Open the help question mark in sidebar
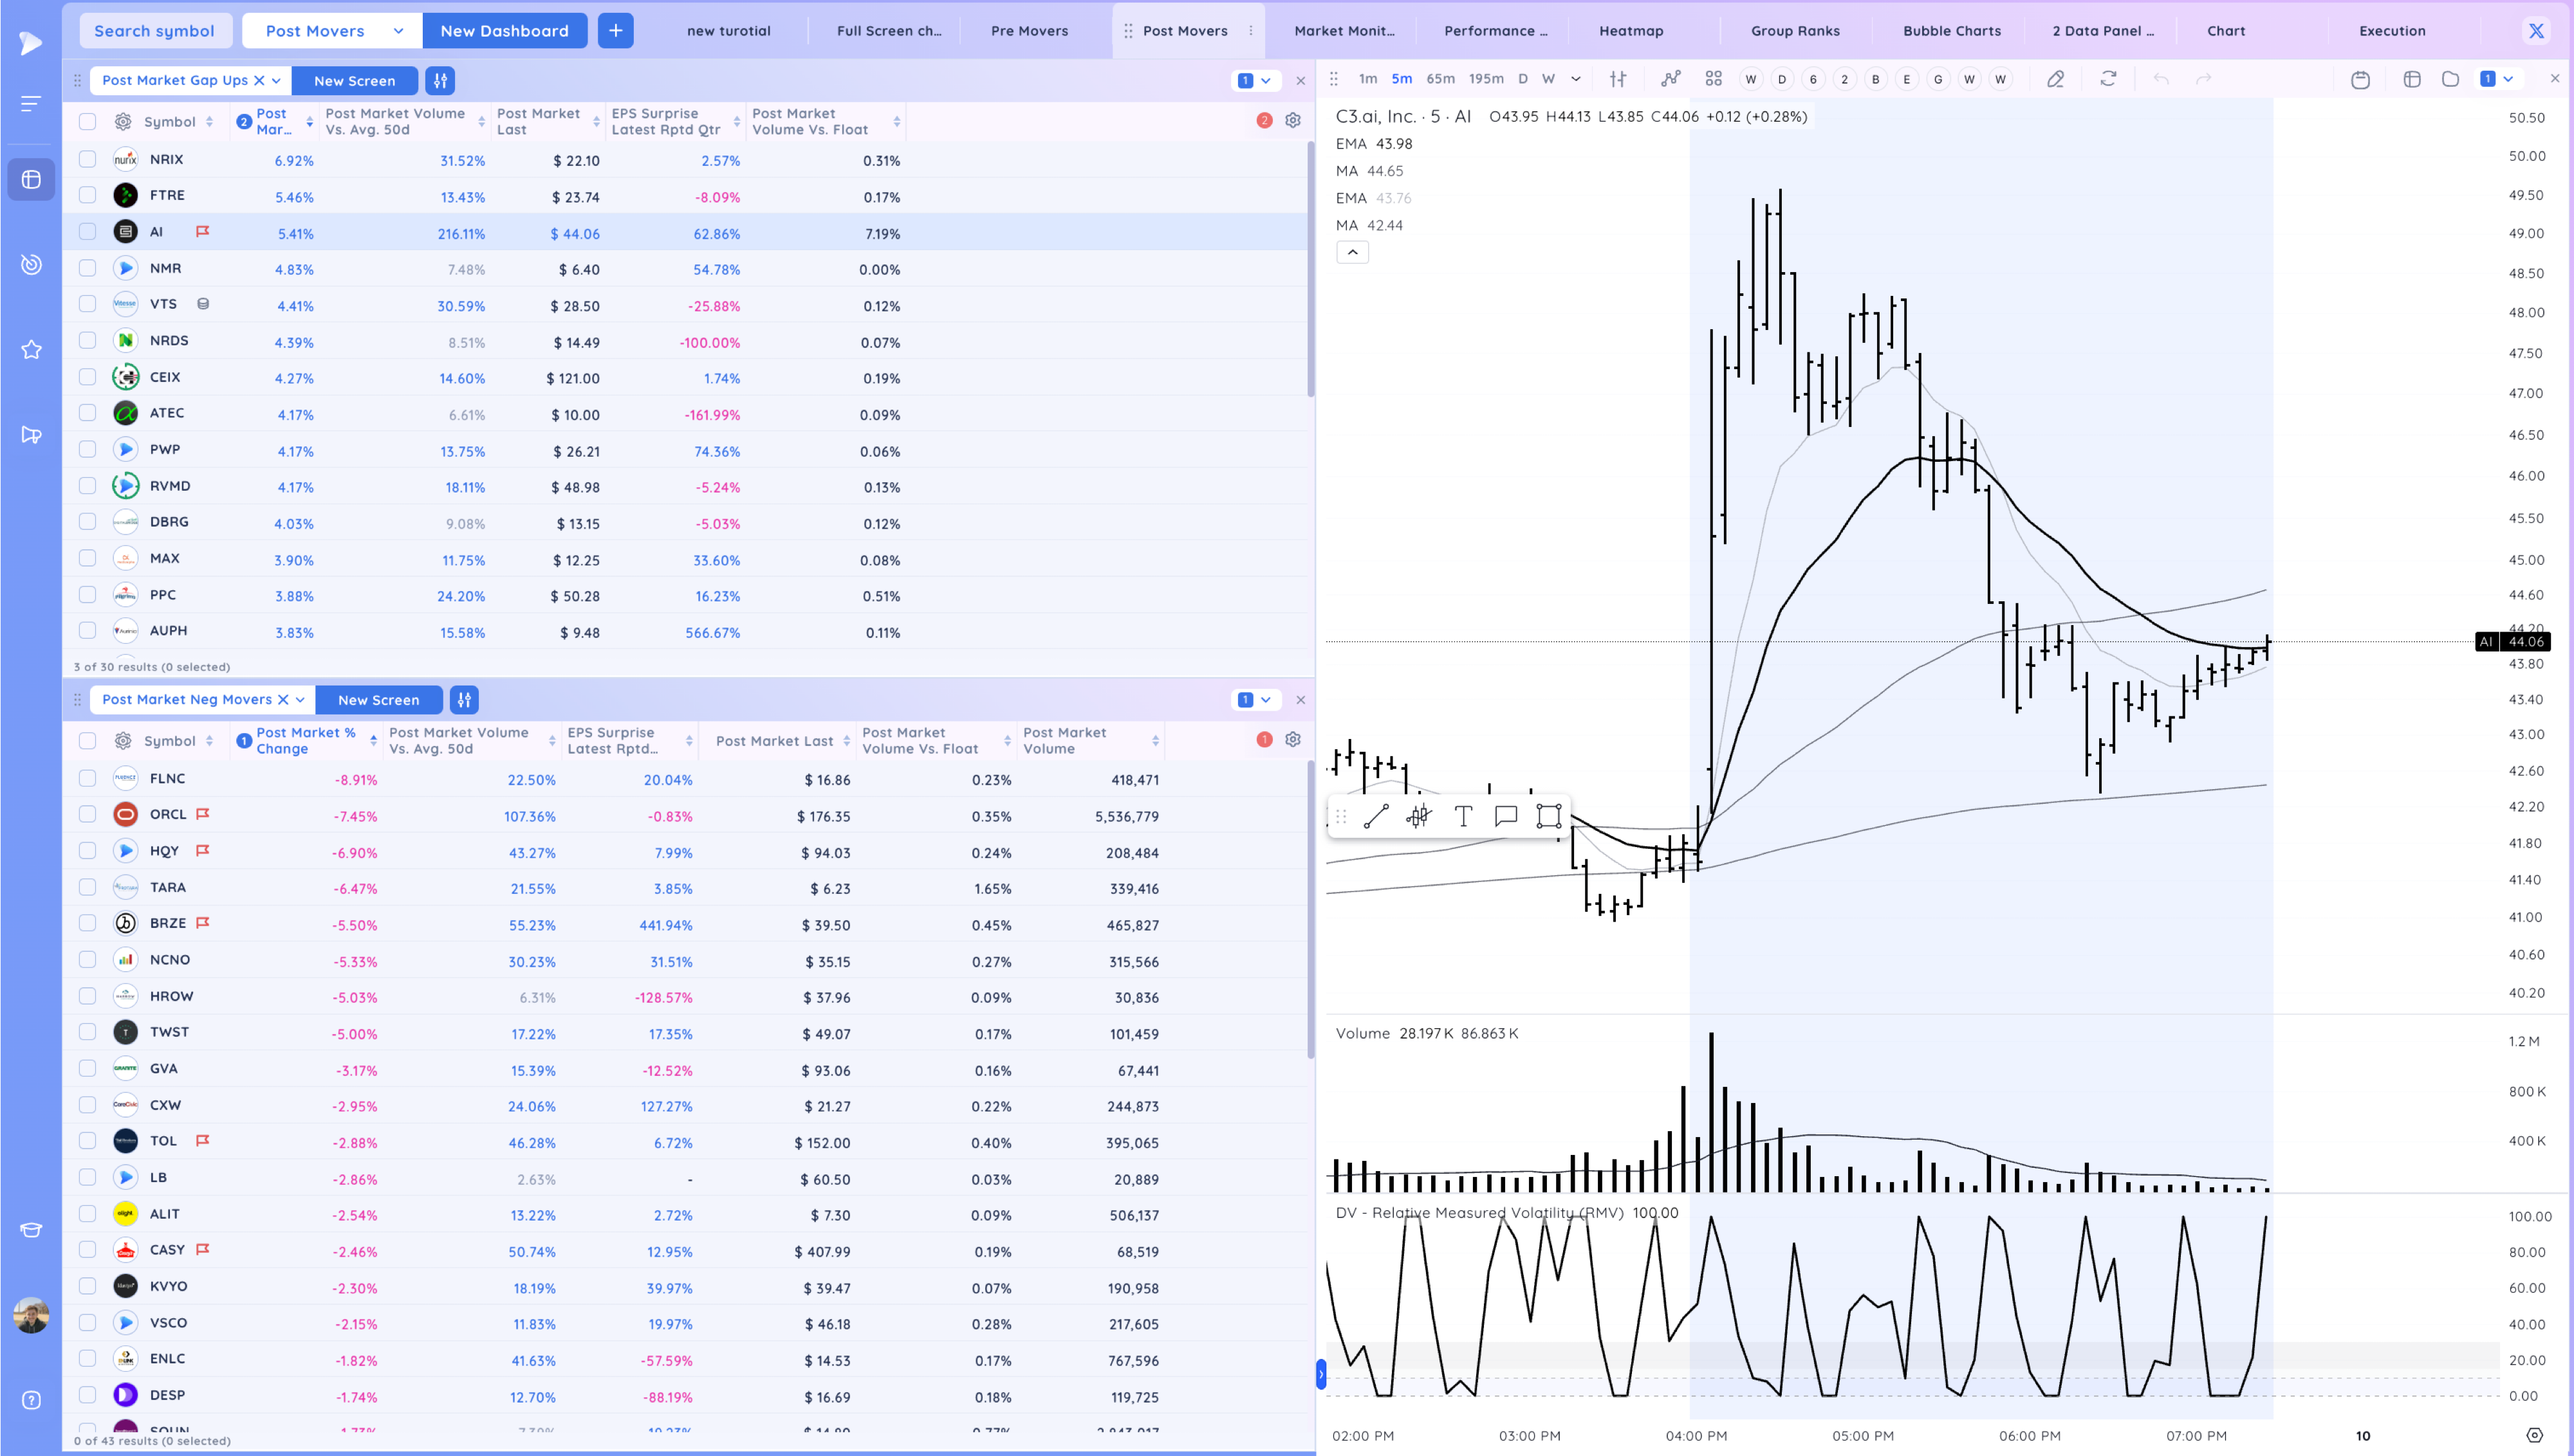The image size is (2574, 1456). pyautogui.click(x=31, y=1400)
